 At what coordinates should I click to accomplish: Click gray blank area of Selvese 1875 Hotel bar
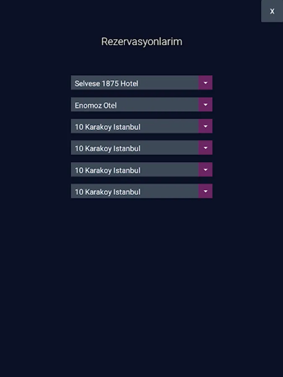pyautogui.click(x=169, y=83)
